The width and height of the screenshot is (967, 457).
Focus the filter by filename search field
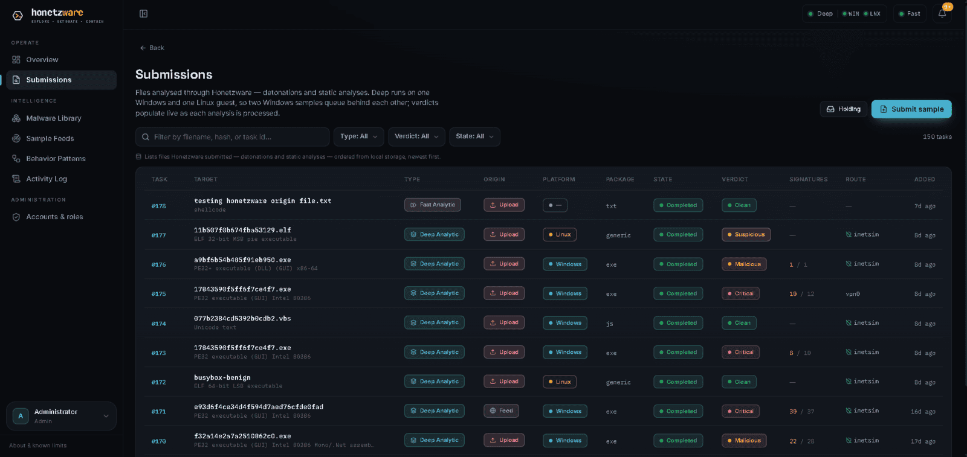click(233, 137)
